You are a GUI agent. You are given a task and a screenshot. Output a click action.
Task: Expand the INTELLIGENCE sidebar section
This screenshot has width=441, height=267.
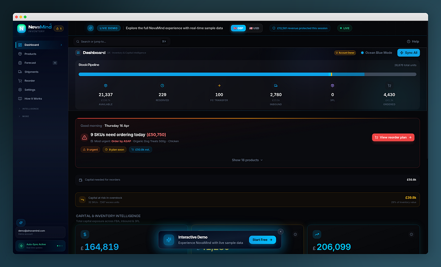(29, 109)
